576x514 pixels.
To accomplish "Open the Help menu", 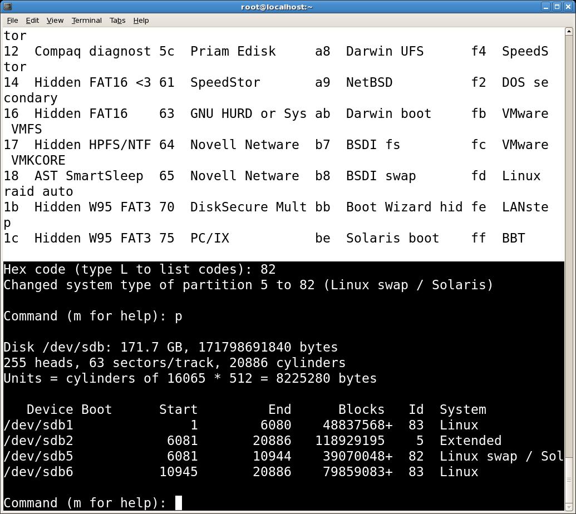I will (x=141, y=21).
